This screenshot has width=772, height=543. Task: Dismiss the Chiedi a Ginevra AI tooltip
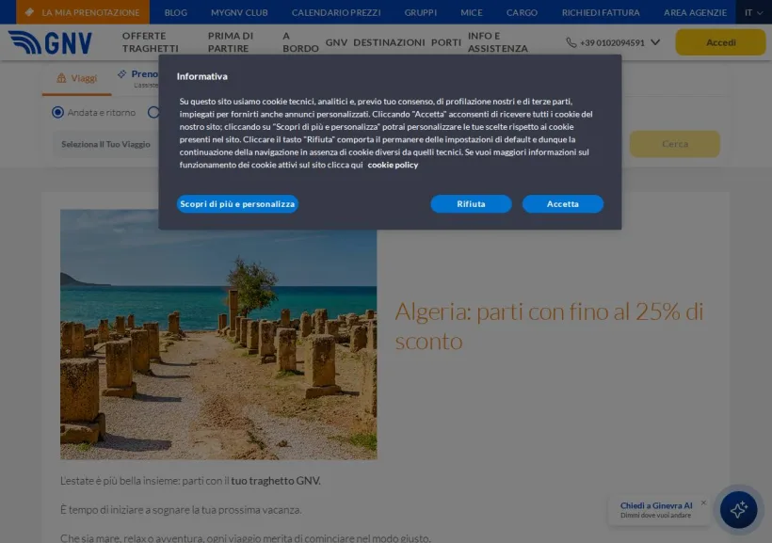[x=703, y=503]
